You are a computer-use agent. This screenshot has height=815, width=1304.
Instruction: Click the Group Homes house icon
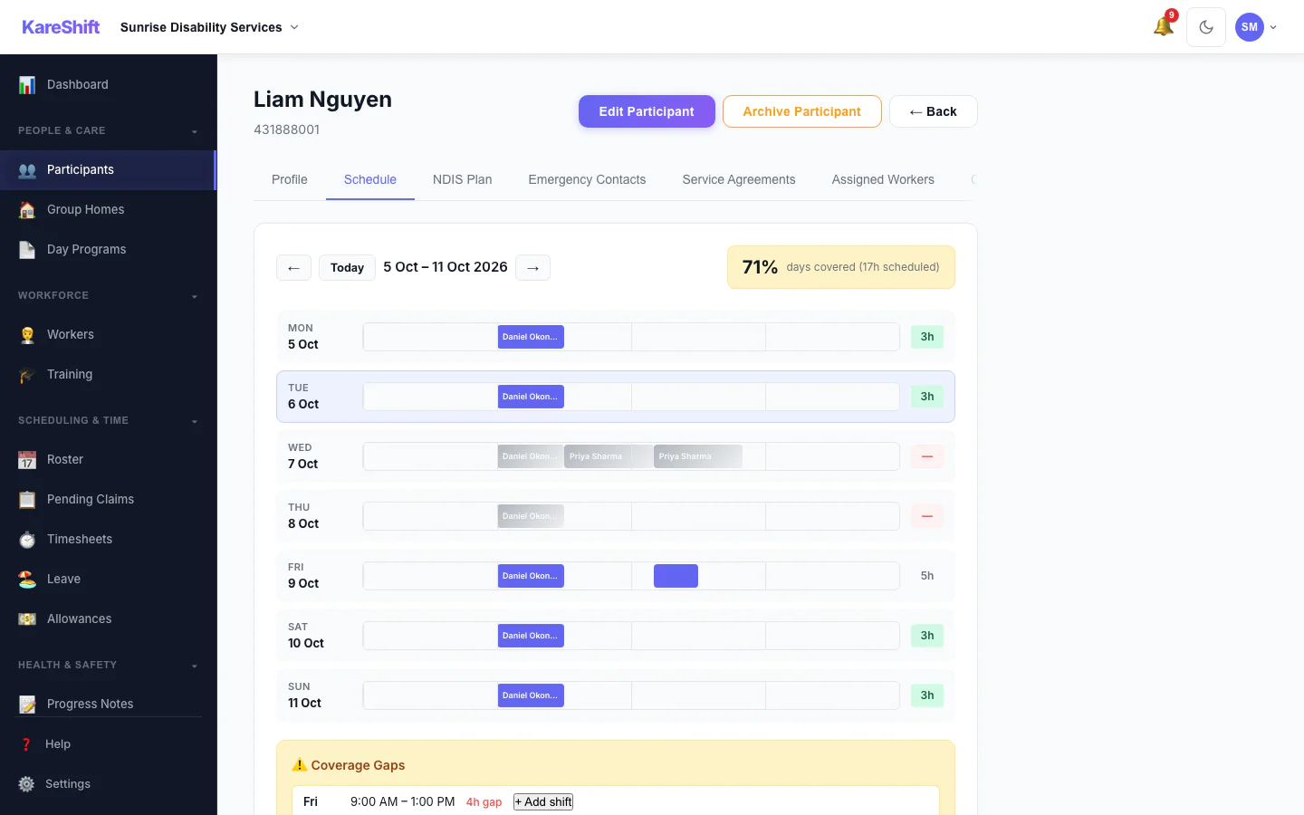click(27, 209)
